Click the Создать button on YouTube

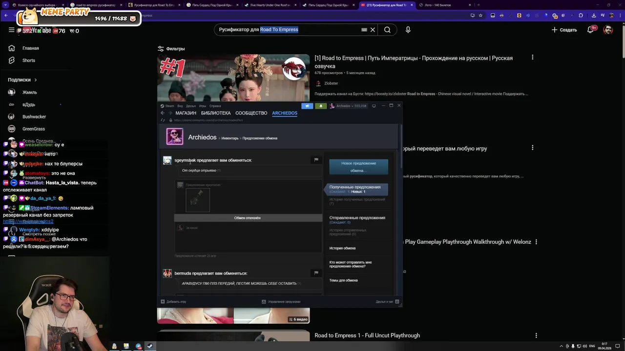click(x=564, y=30)
